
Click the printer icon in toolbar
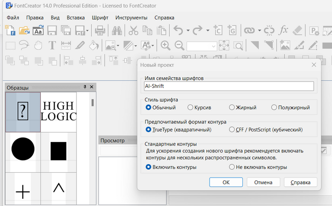click(x=100, y=31)
